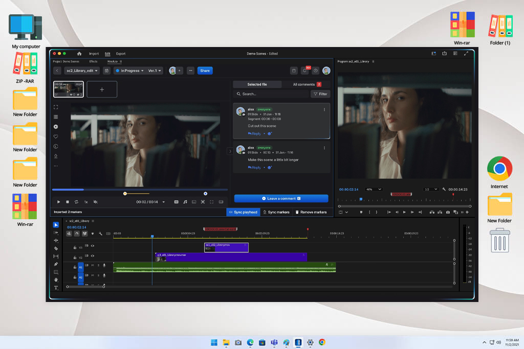The width and height of the screenshot is (524, 349).
Task: Click the comments Search field
Action: pos(271,94)
